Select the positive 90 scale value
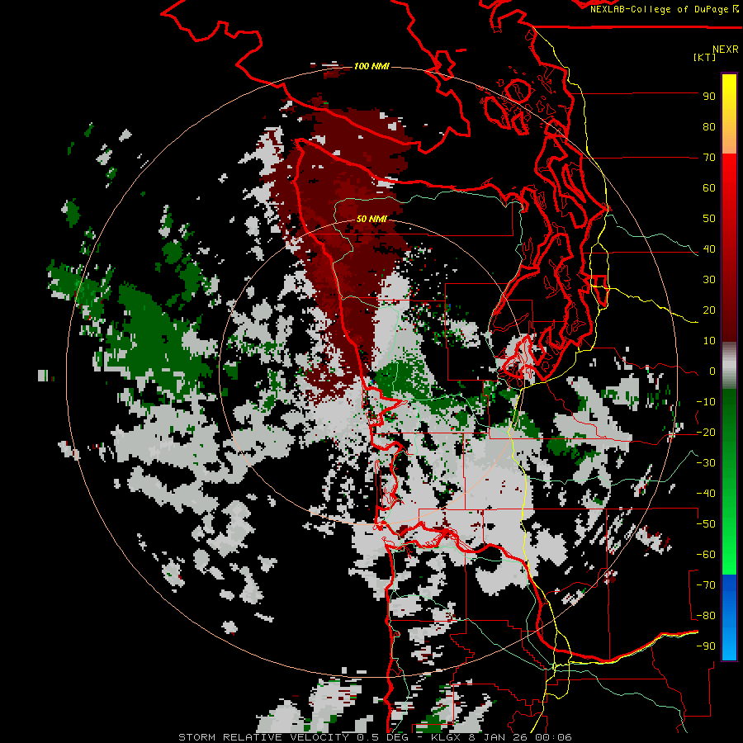The image size is (743, 743). [709, 97]
